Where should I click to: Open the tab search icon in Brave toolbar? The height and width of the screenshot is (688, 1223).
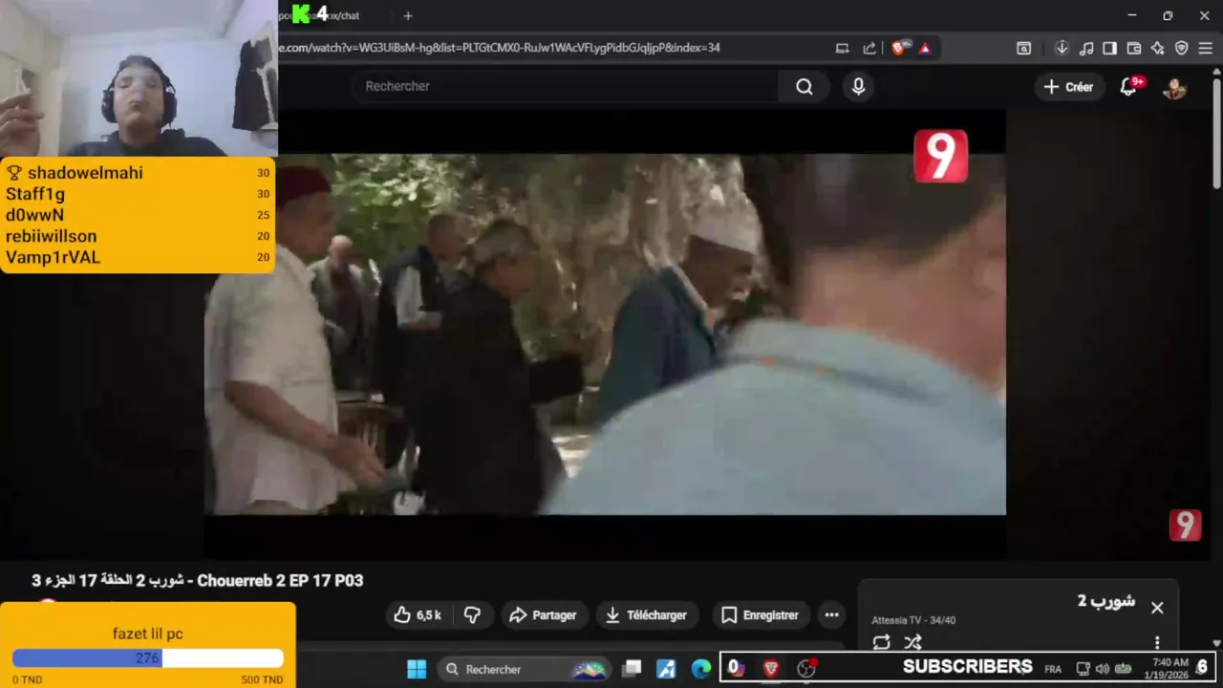click(1023, 48)
